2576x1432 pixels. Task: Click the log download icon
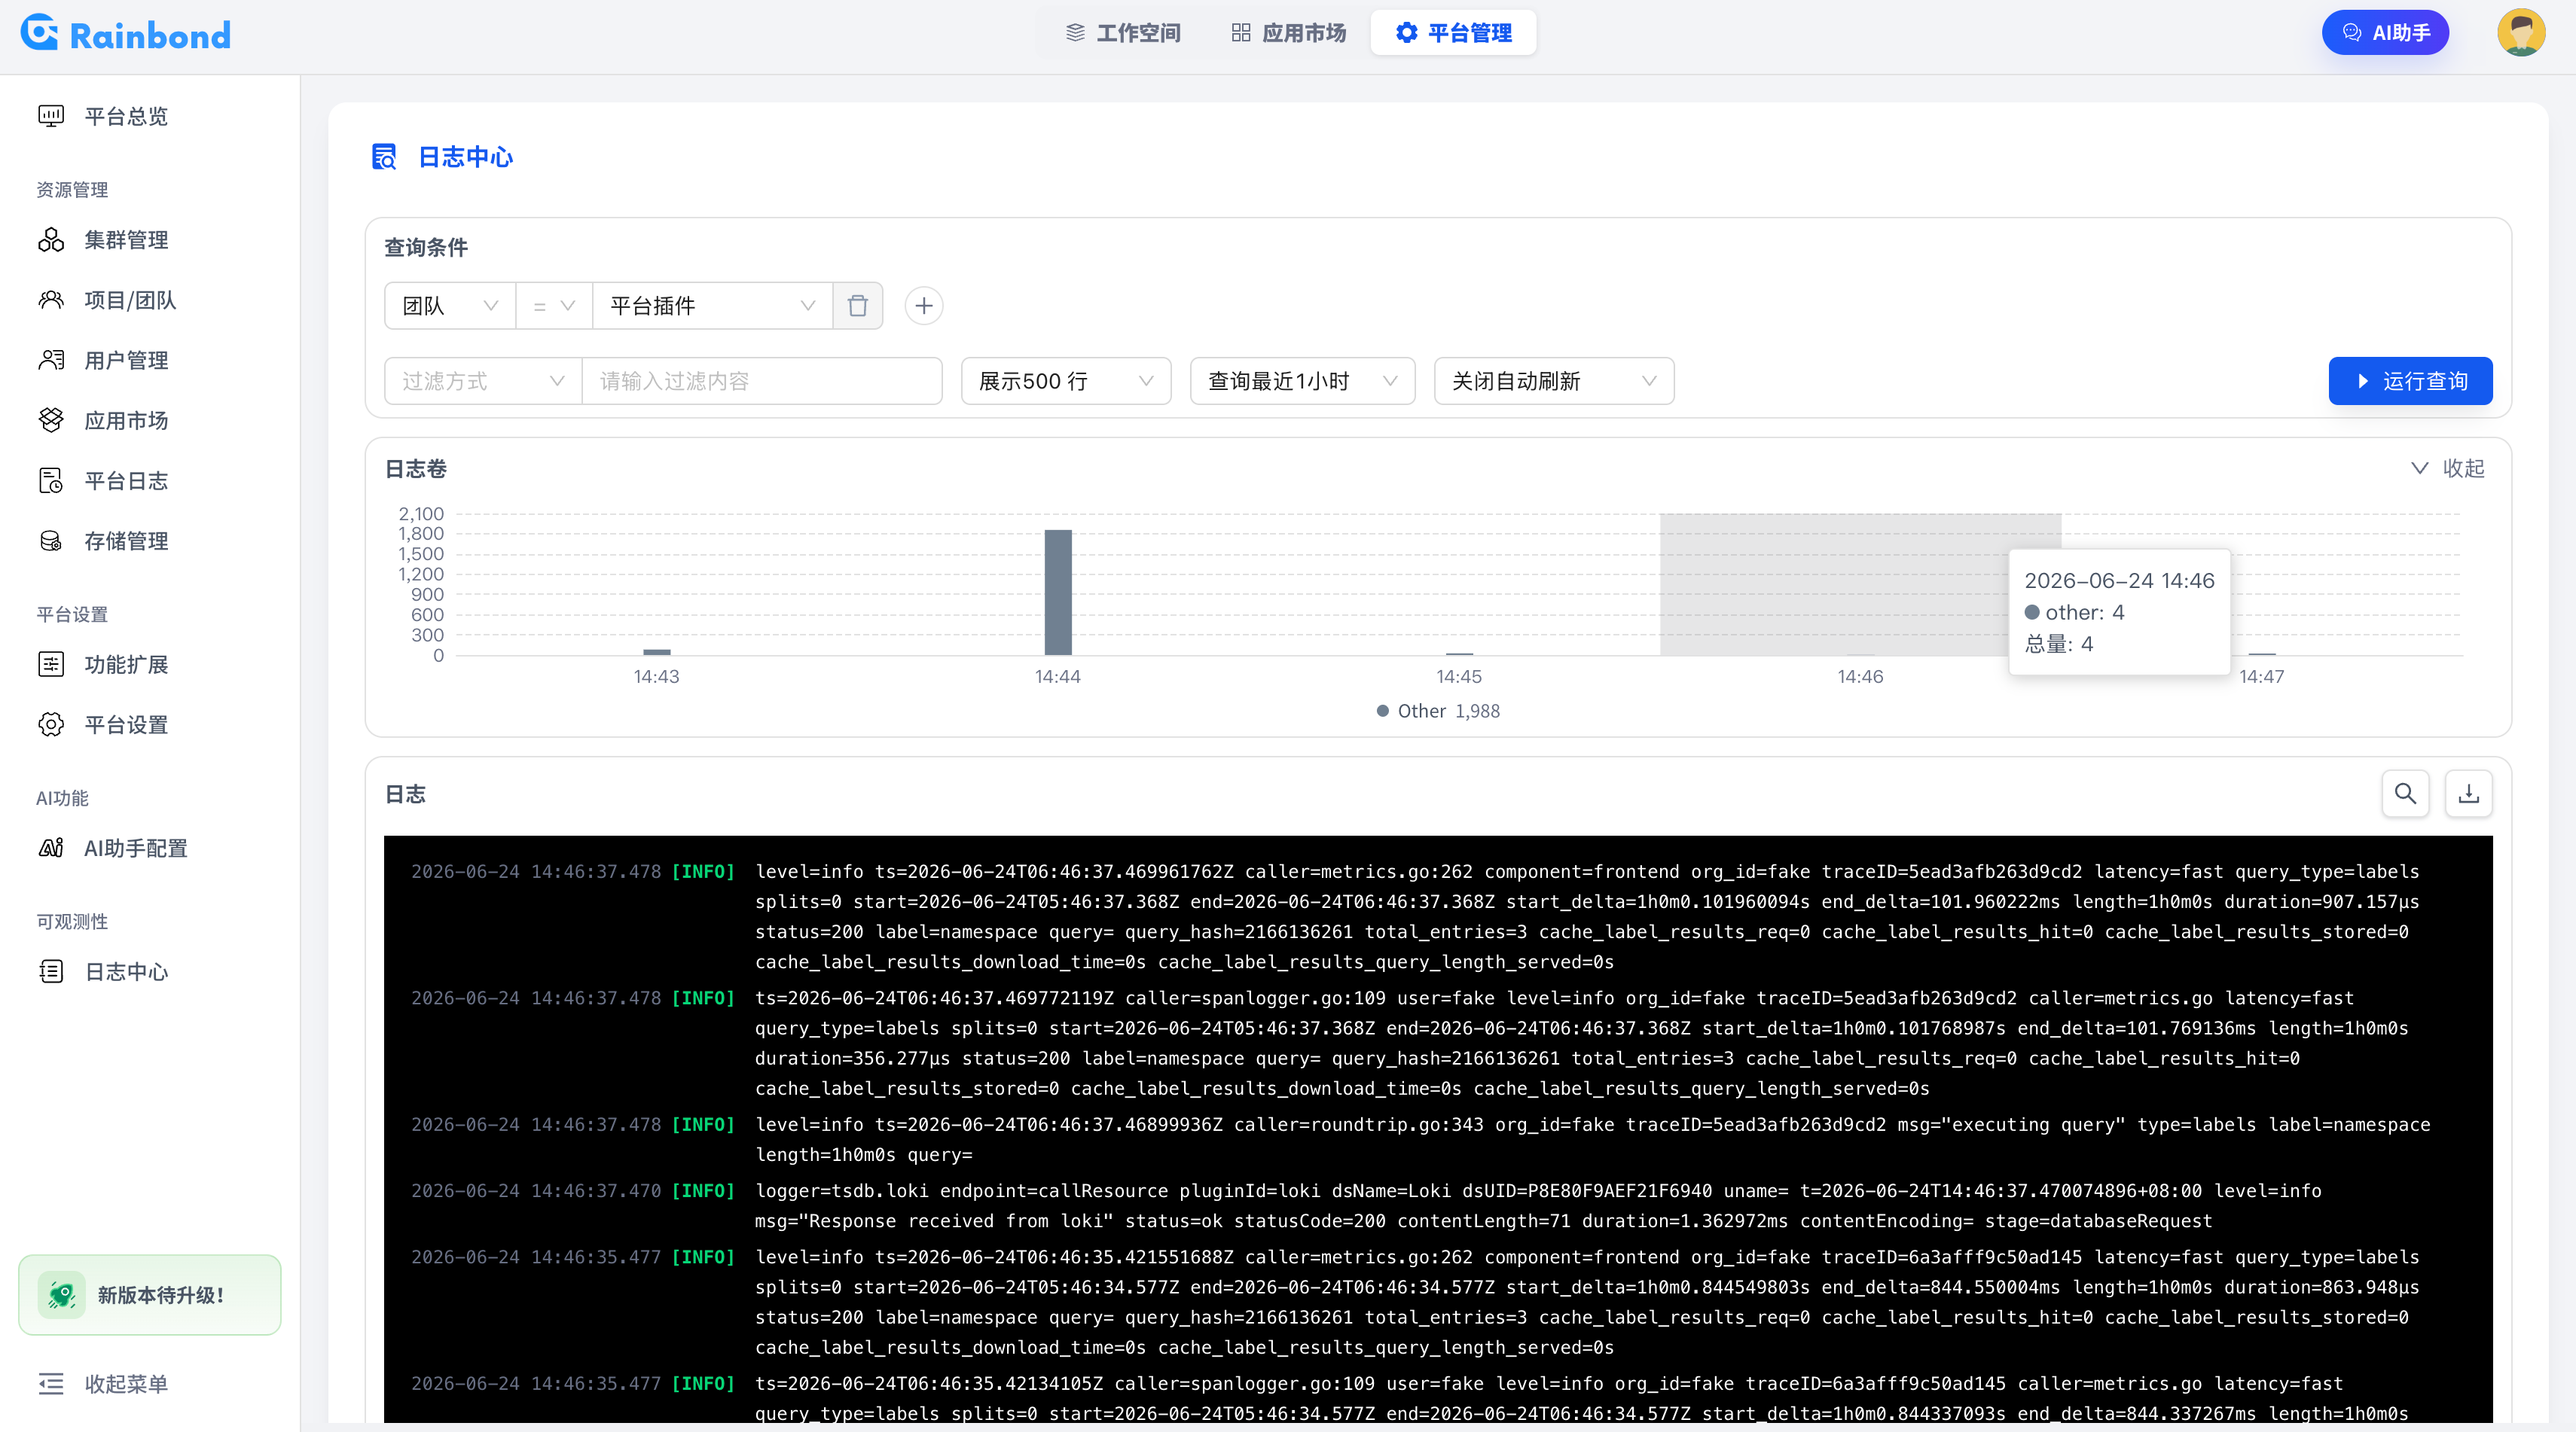(2469, 794)
